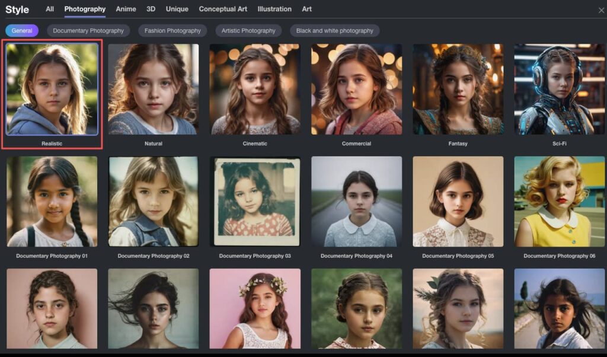Pick Documentary Photography 01 thumbnail
The image size is (607, 357).
(52, 202)
